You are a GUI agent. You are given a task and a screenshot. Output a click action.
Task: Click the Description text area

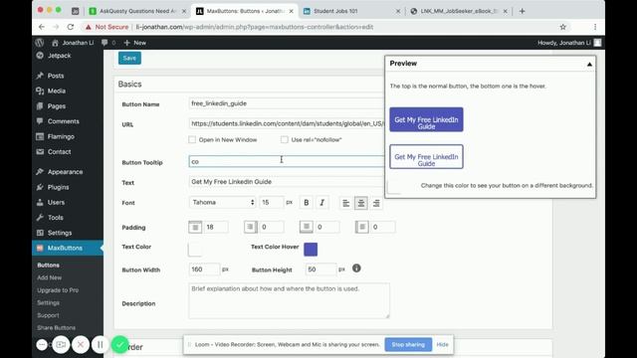[x=289, y=300]
